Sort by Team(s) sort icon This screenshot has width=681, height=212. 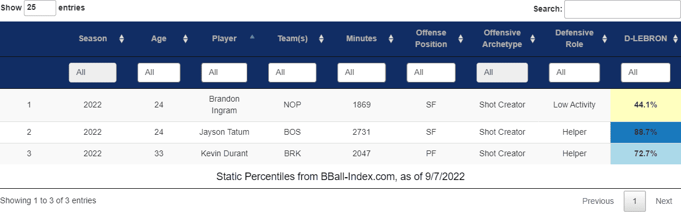click(x=322, y=39)
